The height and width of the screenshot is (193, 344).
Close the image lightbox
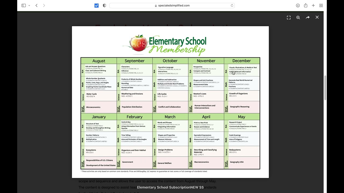tap(317, 17)
